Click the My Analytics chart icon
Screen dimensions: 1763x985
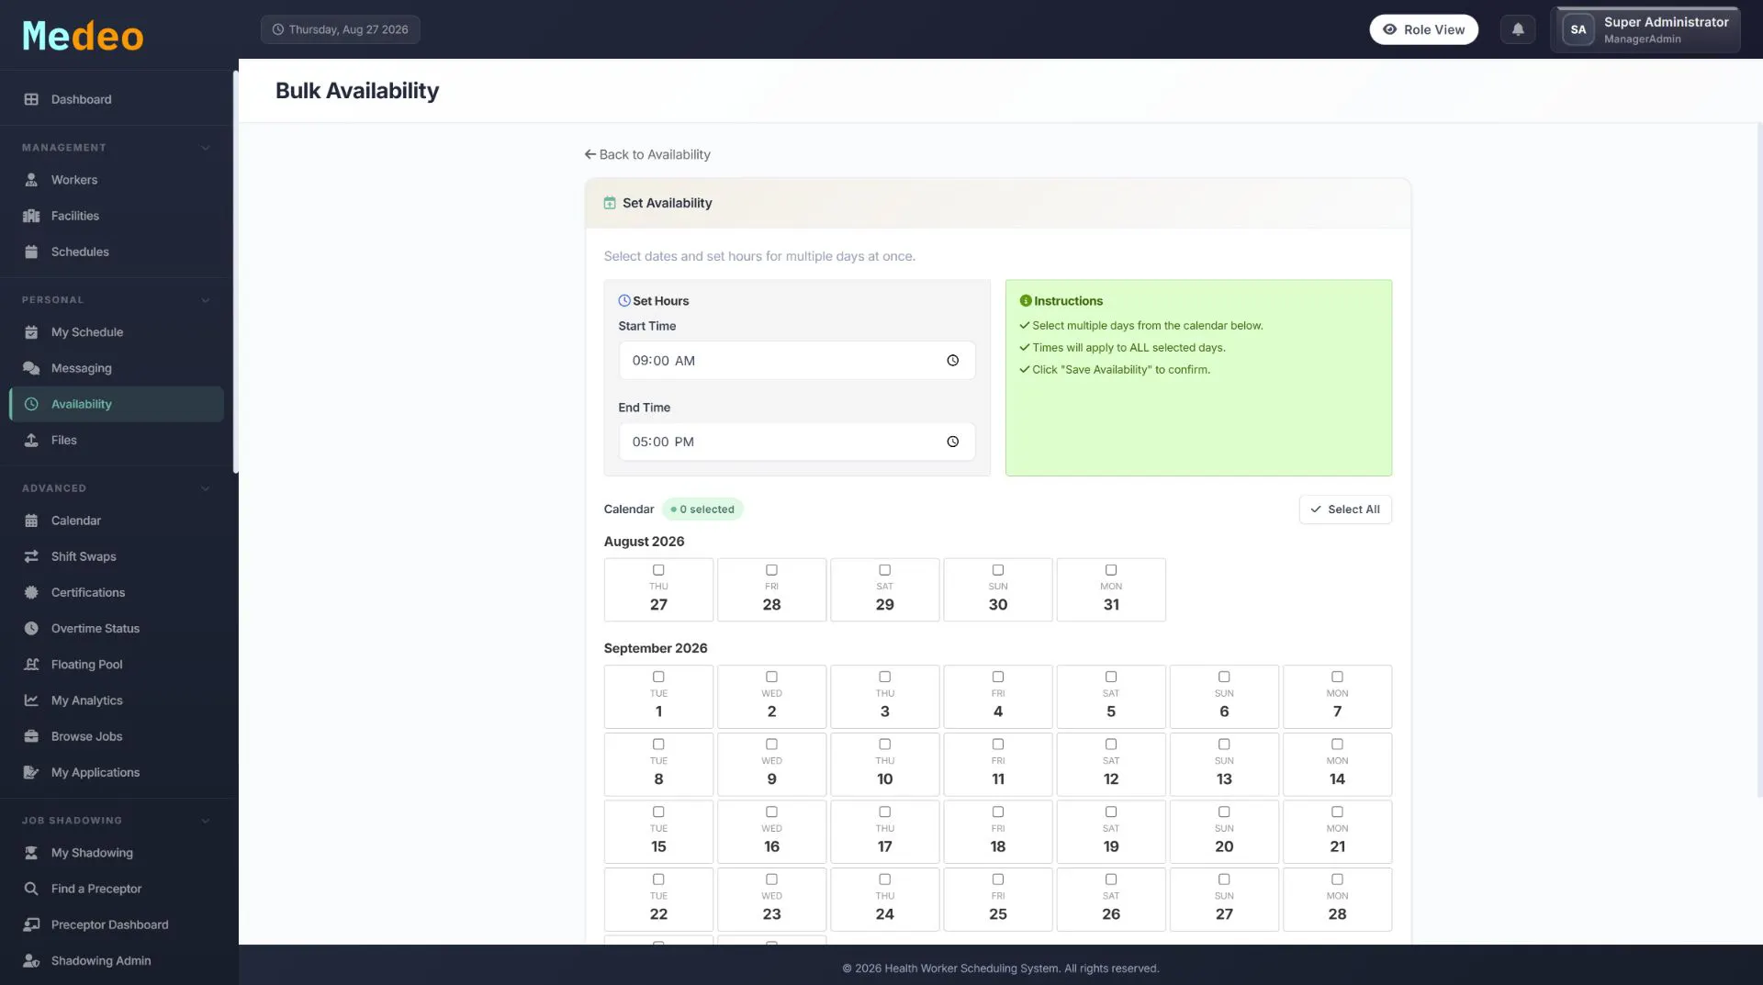click(31, 700)
